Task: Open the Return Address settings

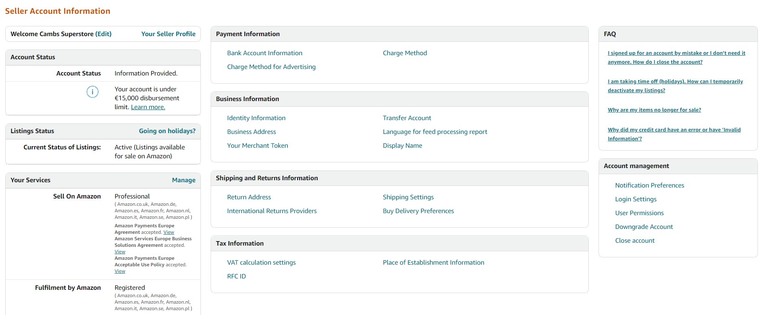Action: 249,197
